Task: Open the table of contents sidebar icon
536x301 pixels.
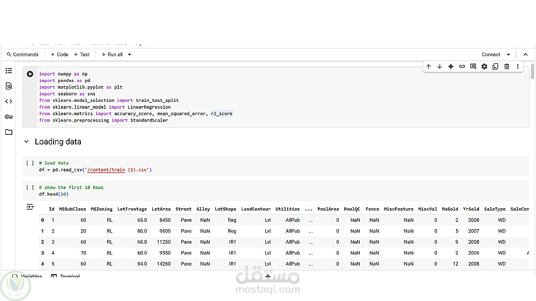Action: pos(9,71)
